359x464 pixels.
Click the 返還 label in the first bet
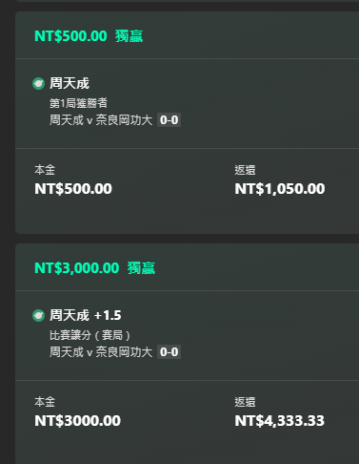[245, 170]
